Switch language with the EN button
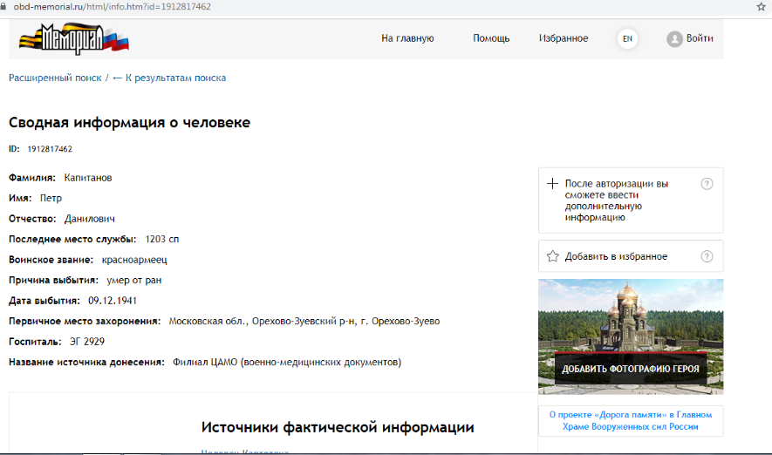 pos(627,39)
